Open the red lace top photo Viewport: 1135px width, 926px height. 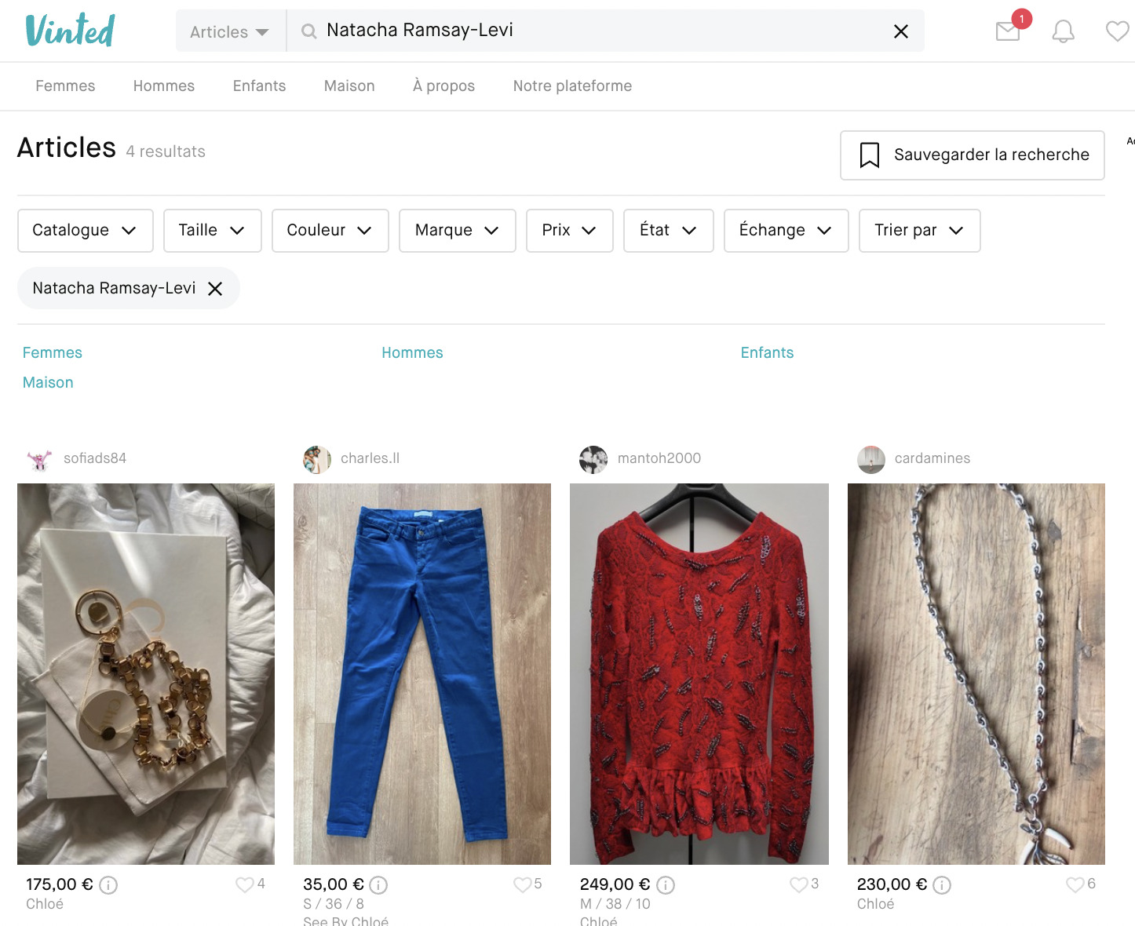pos(699,674)
